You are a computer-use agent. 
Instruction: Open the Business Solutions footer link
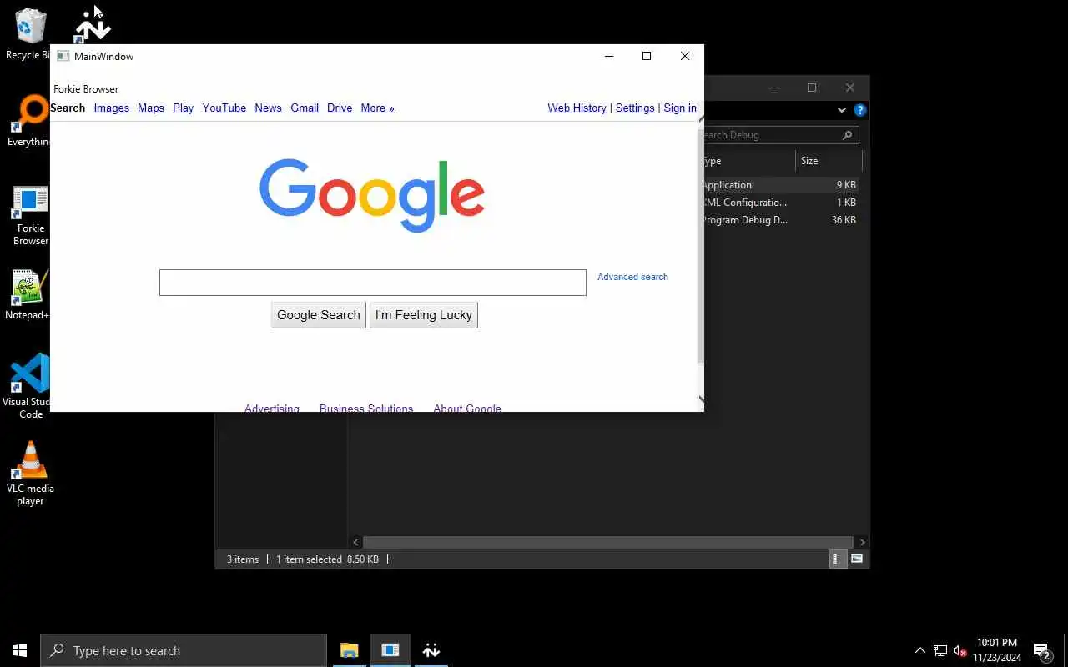point(366,408)
